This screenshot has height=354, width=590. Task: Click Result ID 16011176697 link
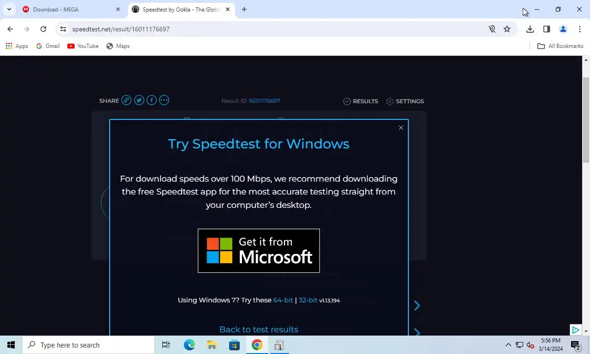point(264,101)
